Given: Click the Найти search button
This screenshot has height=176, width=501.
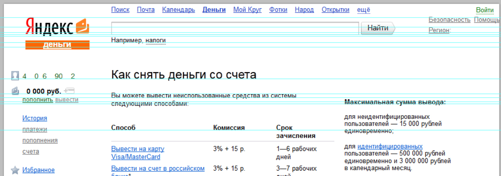Looking at the screenshot, I should click(378, 28).
